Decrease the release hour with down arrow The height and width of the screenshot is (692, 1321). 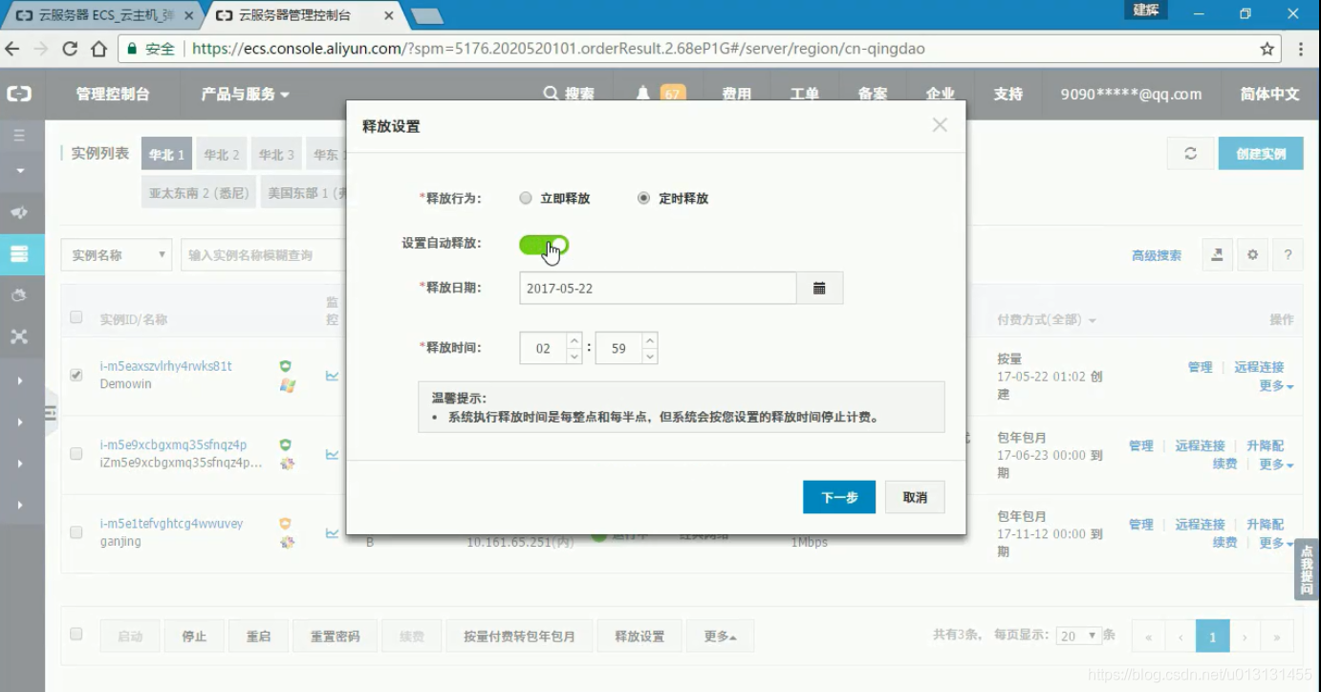point(574,357)
